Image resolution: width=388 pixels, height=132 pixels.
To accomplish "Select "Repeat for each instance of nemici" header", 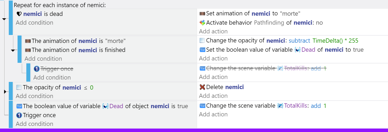I will [x=60, y=5].
